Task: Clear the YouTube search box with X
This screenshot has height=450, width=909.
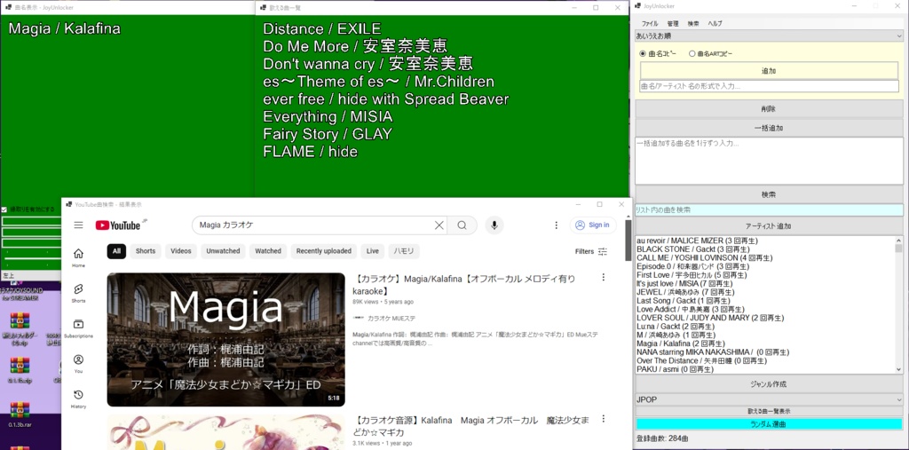Action: 439,225
